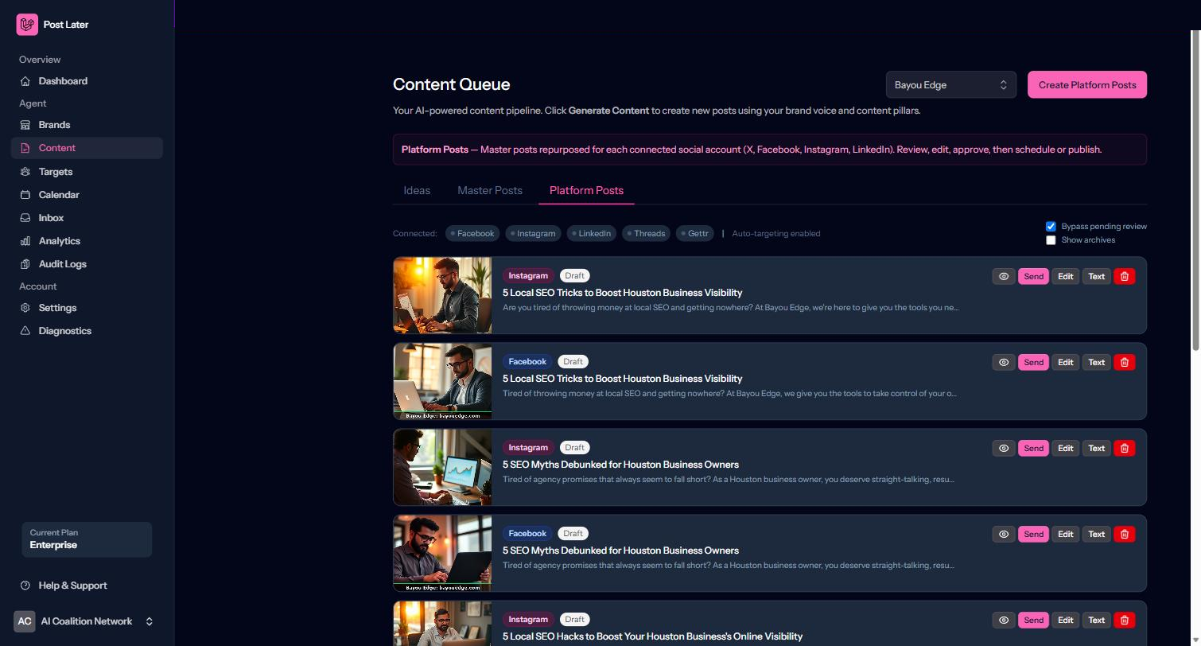Send the Instagram SEO Hacks post
The width and height of the screenshot is (1201, 646).
tap(1033, 620)
